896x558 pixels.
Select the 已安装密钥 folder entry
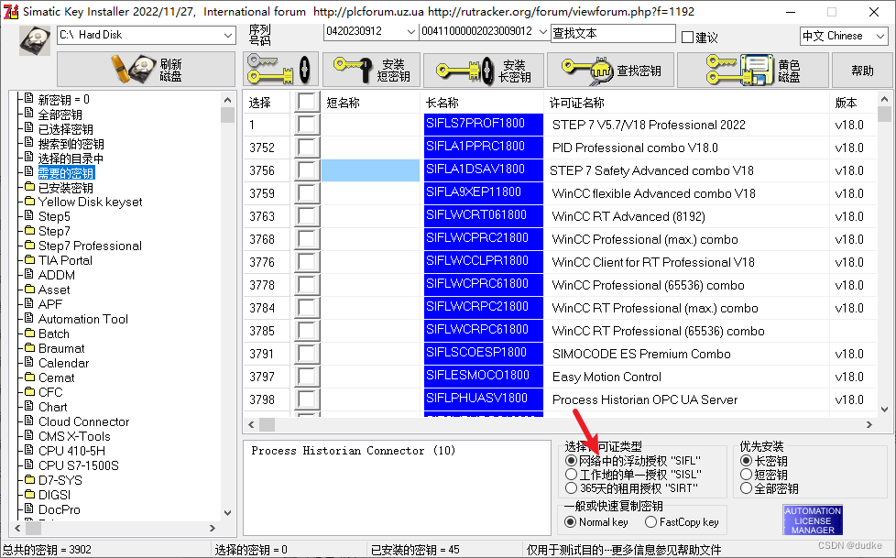pos(65,188)
